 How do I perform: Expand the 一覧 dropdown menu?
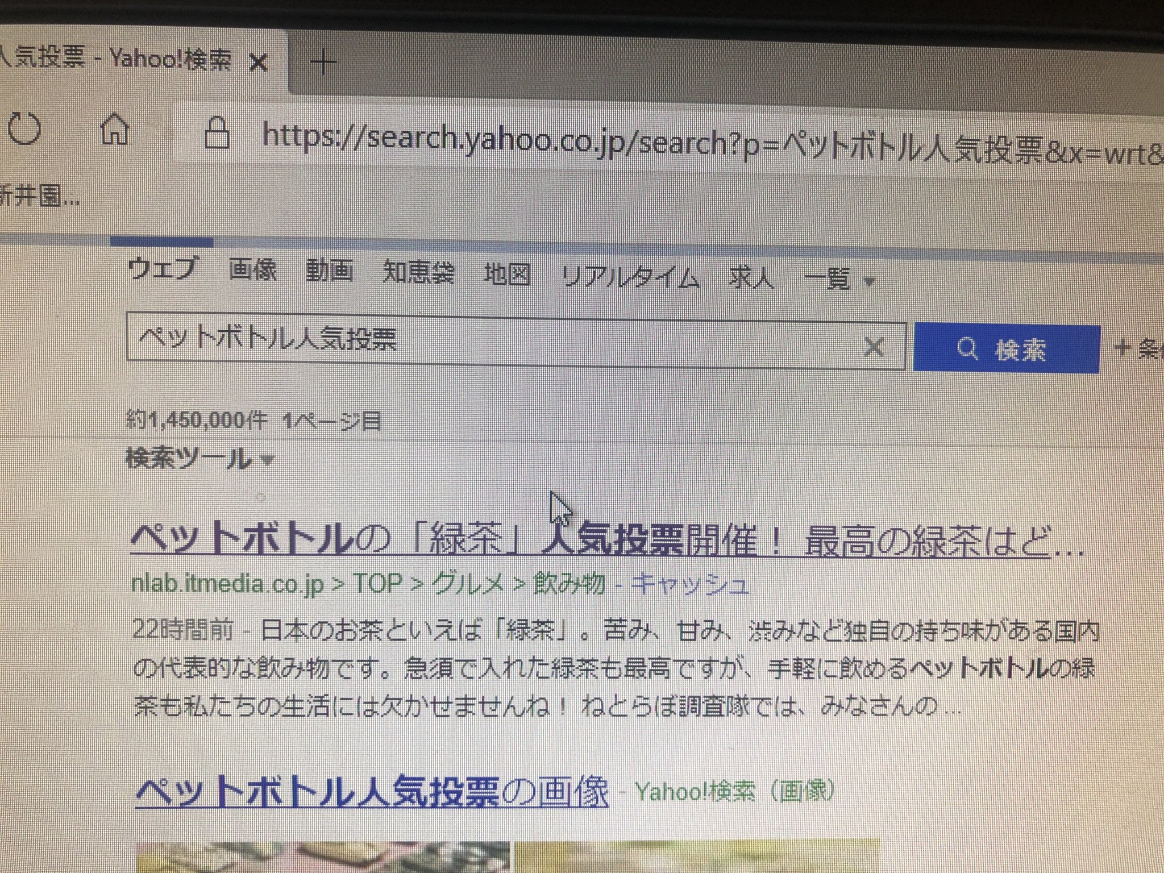point(839,280)
